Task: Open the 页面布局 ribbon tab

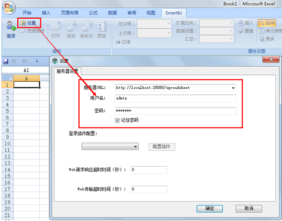Action: [x=70, y=13]
